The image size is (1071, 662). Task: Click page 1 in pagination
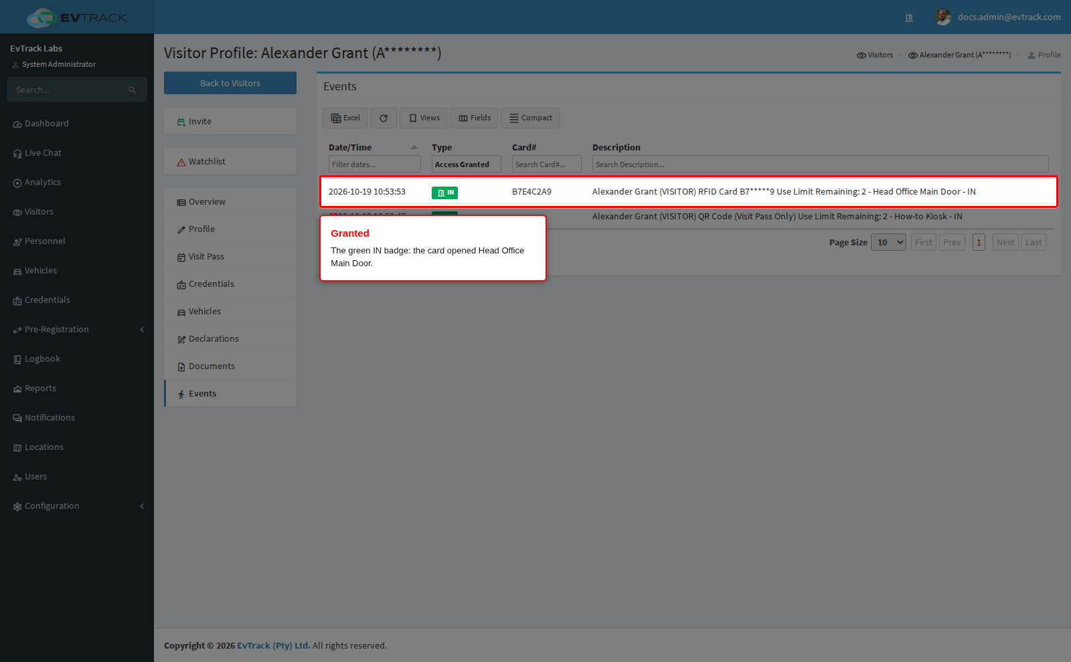click(x=979, y=243)
